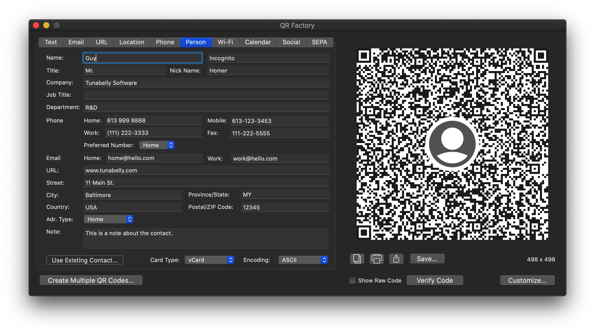Switch to the Email tab
Viewport: 595px width, 334px height.
[76, 42]
